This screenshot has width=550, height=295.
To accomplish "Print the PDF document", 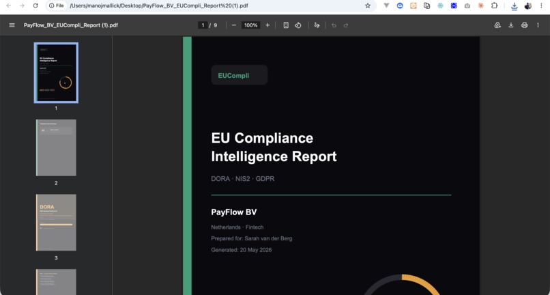I will 524,25.
